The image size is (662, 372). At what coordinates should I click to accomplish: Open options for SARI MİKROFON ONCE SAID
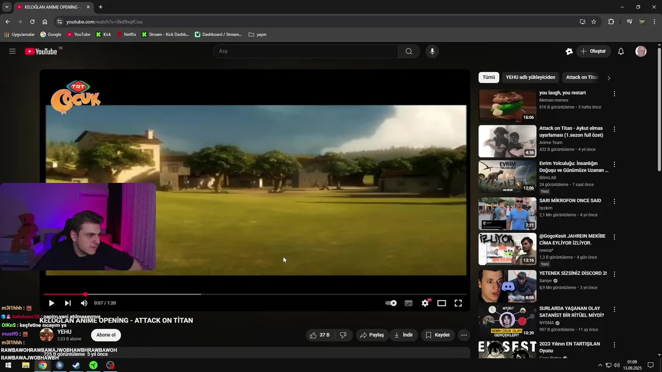(x=614, y=202)
